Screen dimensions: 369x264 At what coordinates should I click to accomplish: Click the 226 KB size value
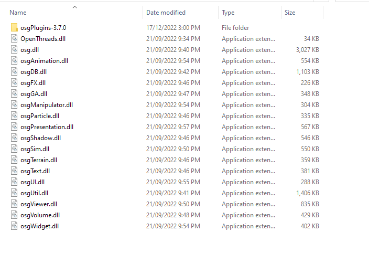click(310, 83)
